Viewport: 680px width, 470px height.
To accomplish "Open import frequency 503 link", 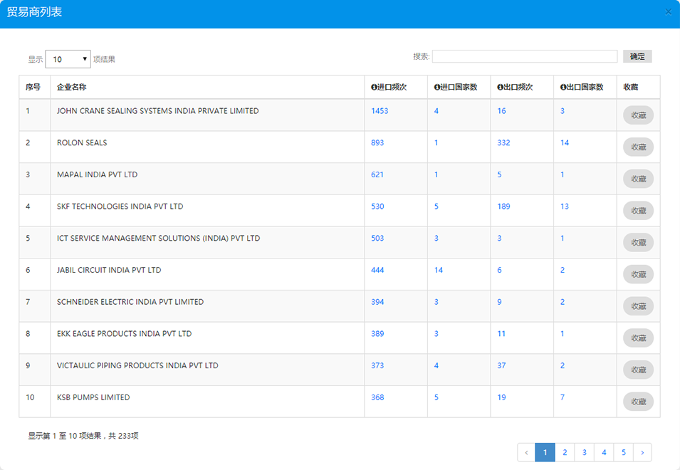I will [377, 238].
